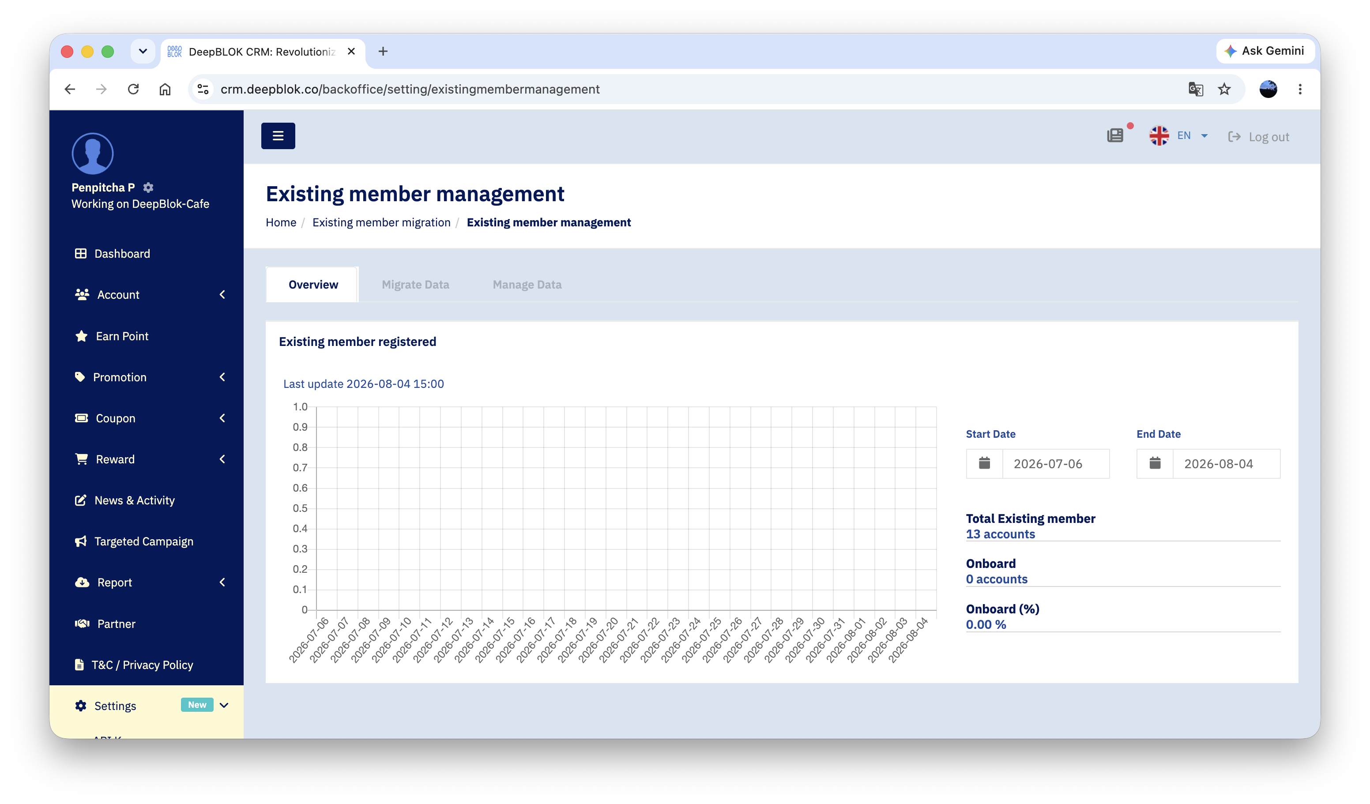Viewport: 1370px width, 804px height.
Task: Click the New badge on Settings
Action: click(x=197, y=705)
